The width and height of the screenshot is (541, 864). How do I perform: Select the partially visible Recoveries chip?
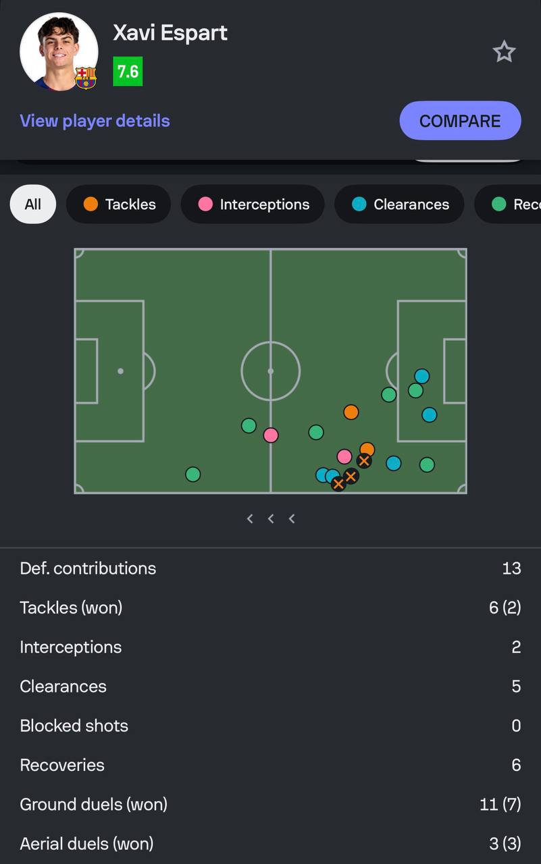coord(508,204)
